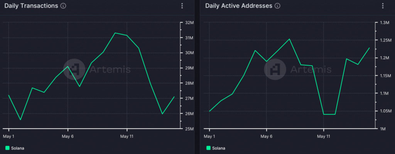Screen dimensions: 395x154
Task: Open info icon beside Daily Active Addresses
Action: click(277, 6)
